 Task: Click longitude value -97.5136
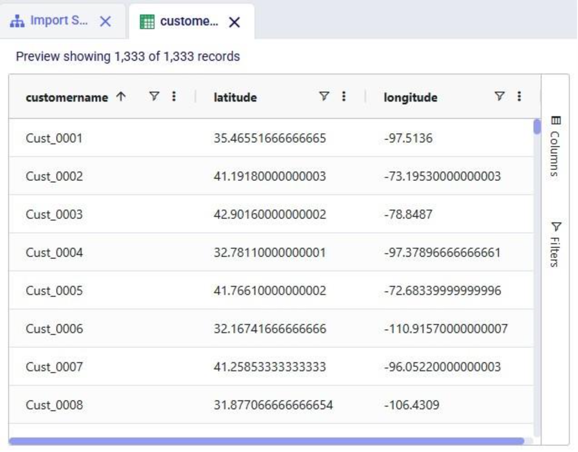[408, 139]
